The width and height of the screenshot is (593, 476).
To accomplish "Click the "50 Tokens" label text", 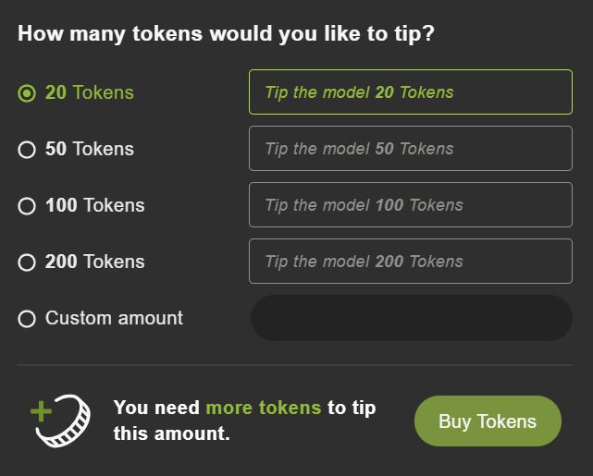I will coord(90,149).
